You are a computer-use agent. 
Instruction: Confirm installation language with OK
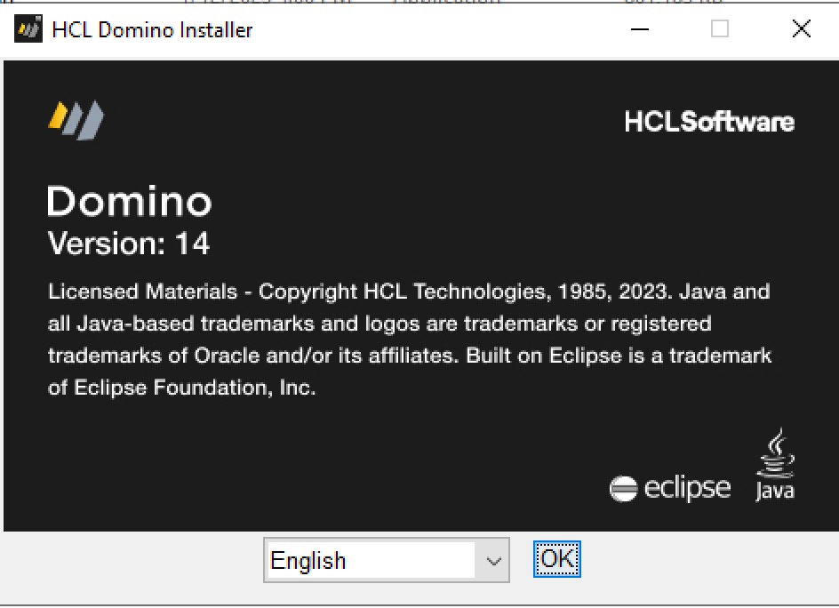[556, 559]
